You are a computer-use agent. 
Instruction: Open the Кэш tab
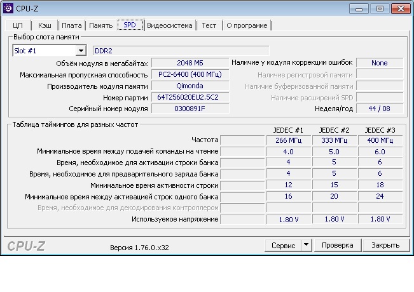click(45, 25)
